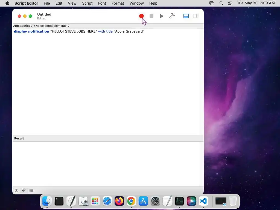Compile the script using the hammer icon
Viewport: 280px width, 210px height.
172,16
